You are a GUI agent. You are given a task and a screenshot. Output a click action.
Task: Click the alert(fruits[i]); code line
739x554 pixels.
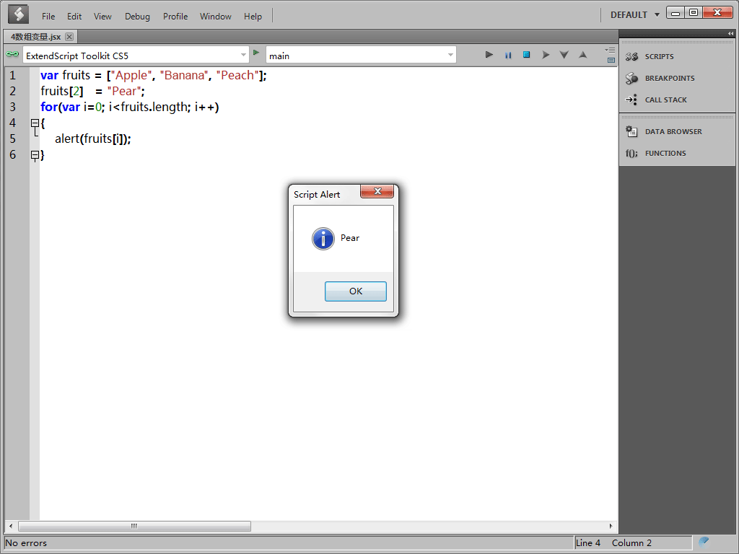93,138
